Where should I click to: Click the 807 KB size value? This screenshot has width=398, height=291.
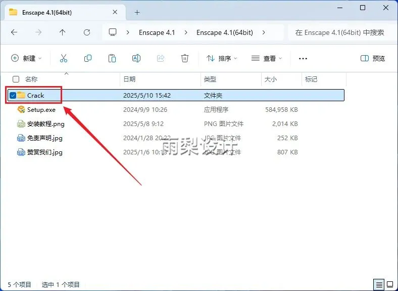point(287,152)
